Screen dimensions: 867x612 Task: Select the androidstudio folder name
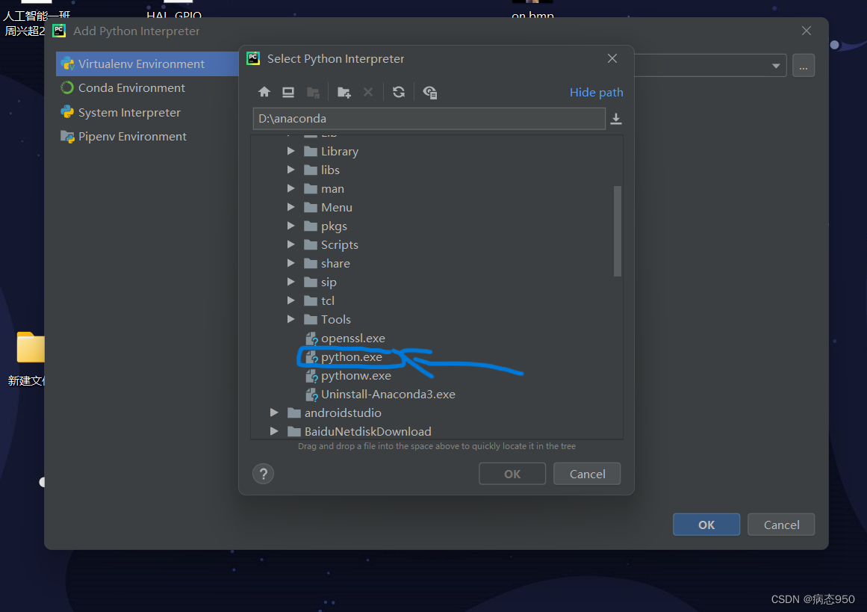pos(343,412)
